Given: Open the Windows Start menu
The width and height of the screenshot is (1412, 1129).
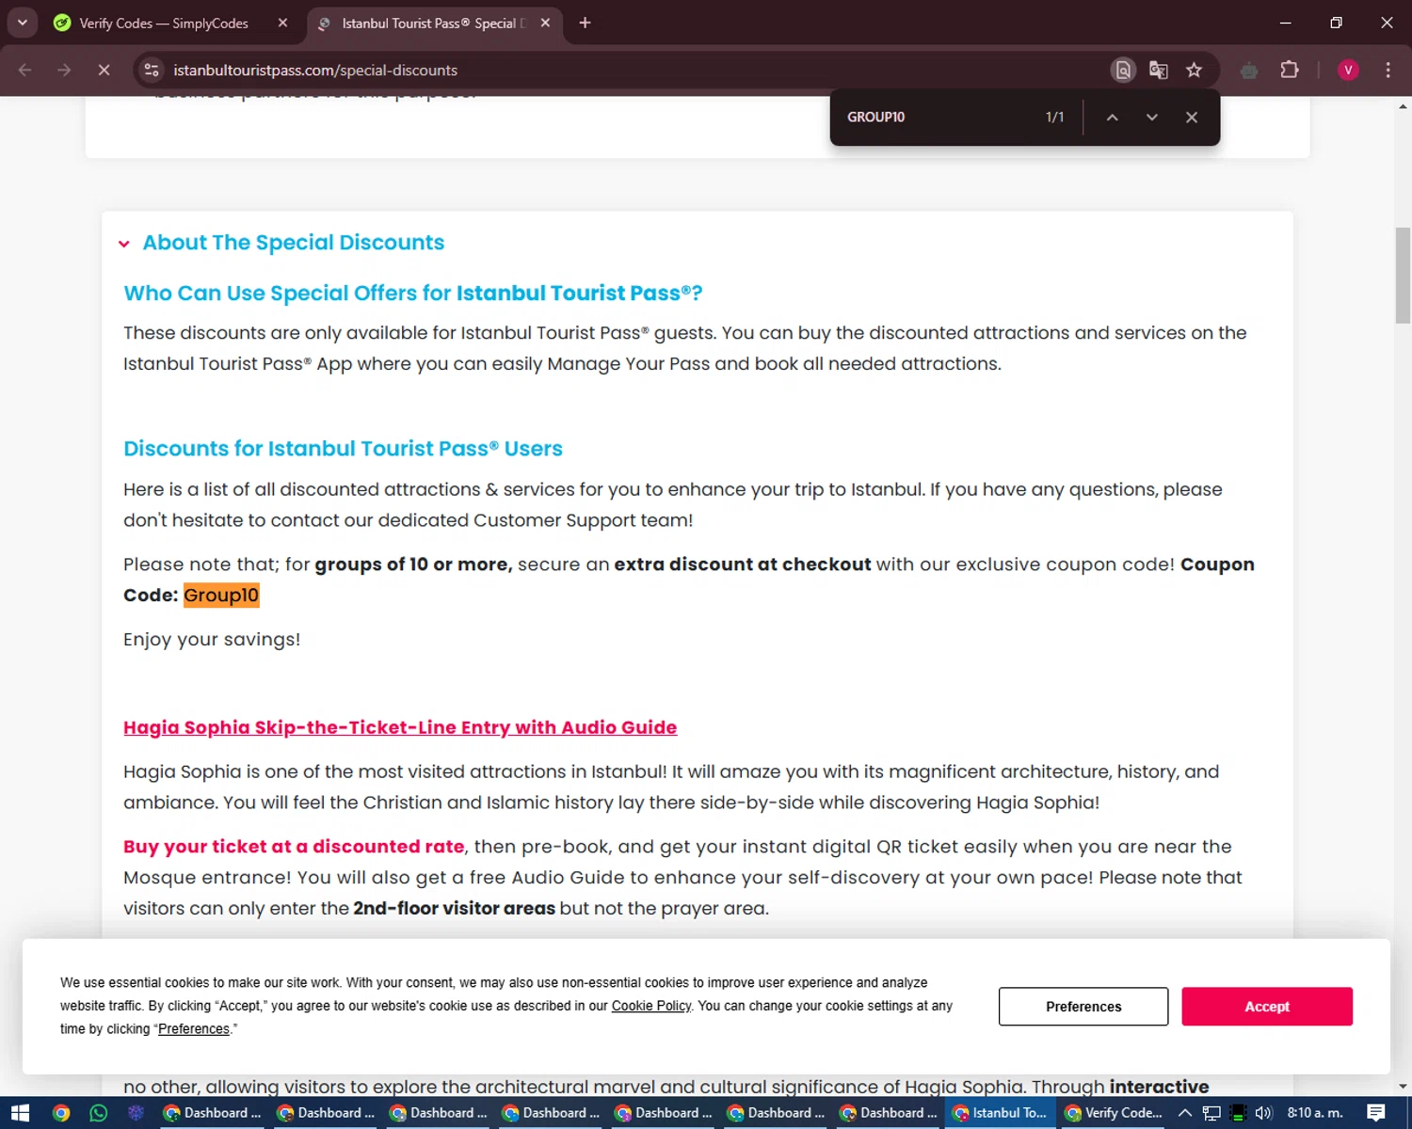Looking at the screenshot, I should point(20,1113).
